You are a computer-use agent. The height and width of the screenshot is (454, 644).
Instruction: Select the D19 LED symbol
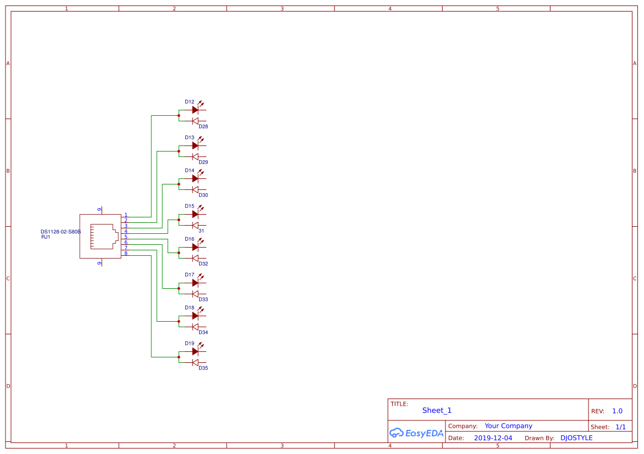click(195, 351)
